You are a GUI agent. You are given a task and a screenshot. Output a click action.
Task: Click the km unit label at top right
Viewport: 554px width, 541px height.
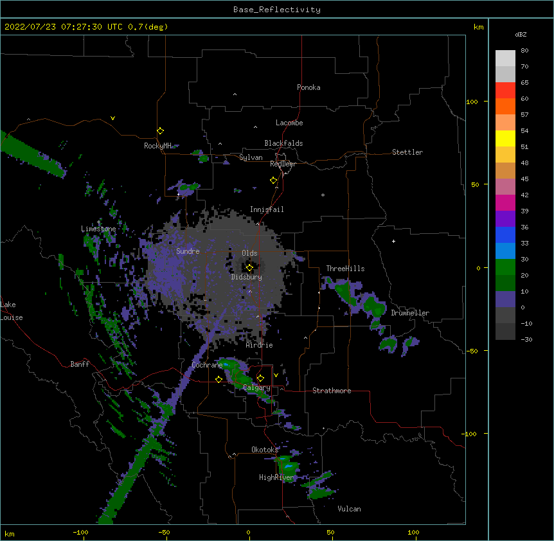tap(479, 27)
